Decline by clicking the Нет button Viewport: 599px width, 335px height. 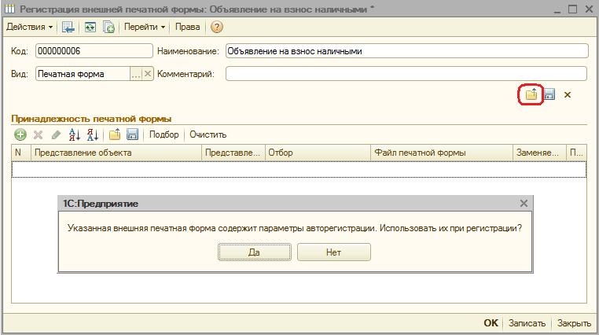[334, 252]
